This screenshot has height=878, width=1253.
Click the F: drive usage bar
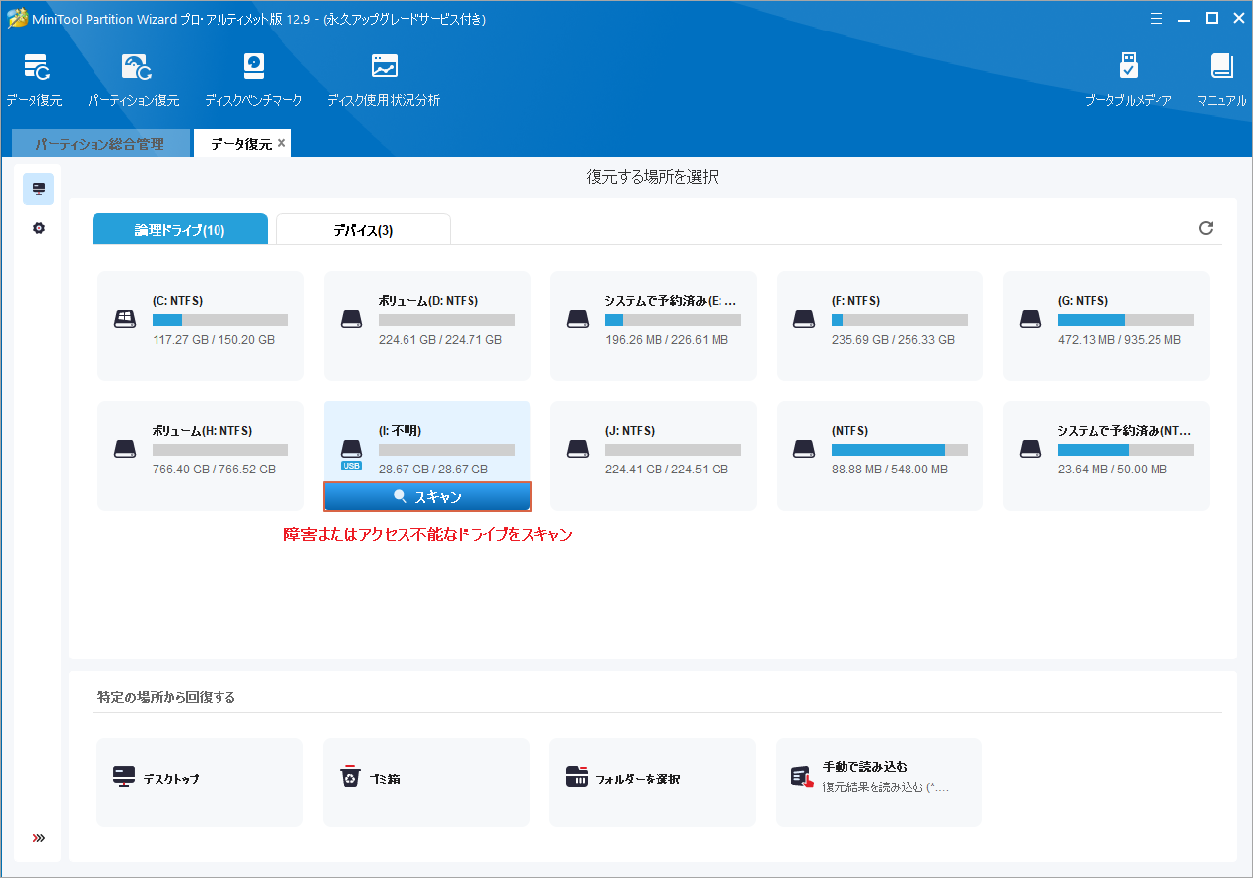pyautogui.click(x=900, y=320)
